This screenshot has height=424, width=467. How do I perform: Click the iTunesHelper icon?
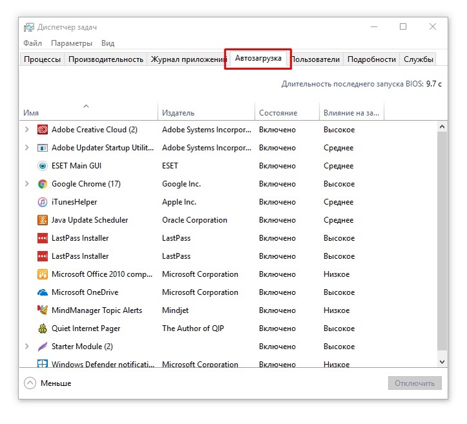43,202
